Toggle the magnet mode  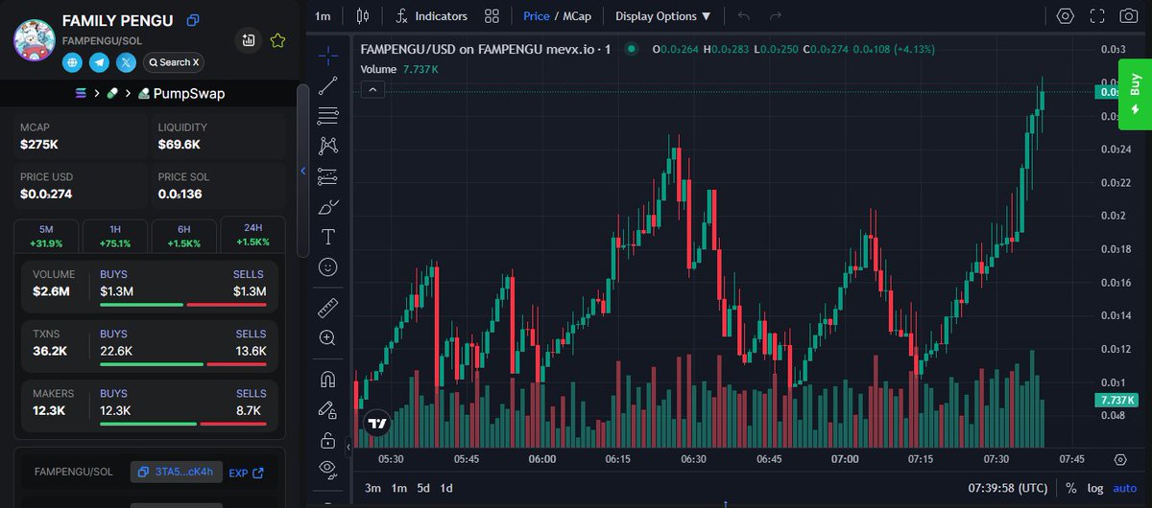pos(328,379)
